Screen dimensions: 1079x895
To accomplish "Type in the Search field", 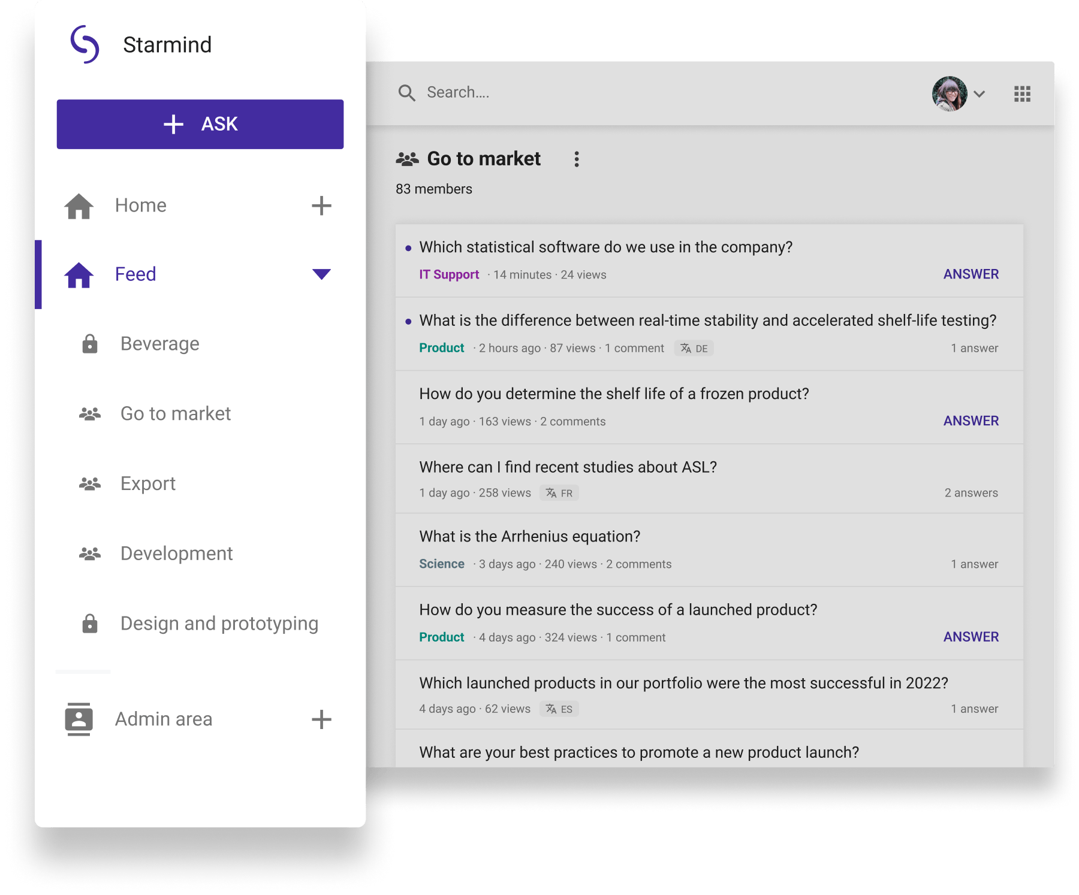I will click(539, 93).
